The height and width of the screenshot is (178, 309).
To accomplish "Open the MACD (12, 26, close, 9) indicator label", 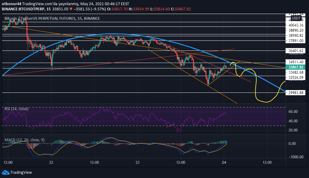I will 24,140.
